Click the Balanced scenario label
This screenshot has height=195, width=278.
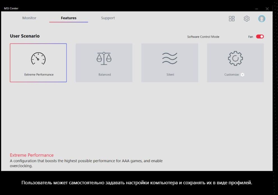pos(105,75)
